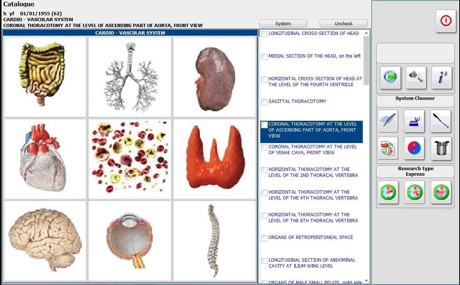Click the list scrollbar down arrow
460x285 pixels.
click(x=366, y=281)
